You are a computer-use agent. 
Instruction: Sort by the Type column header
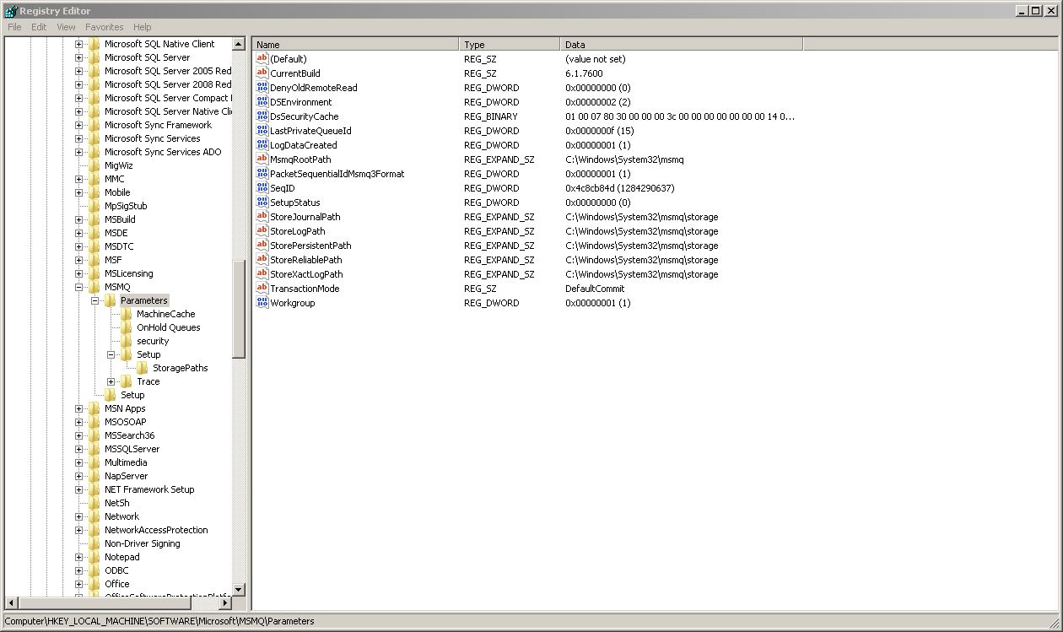pyautogui.click(x=510, y=45)
